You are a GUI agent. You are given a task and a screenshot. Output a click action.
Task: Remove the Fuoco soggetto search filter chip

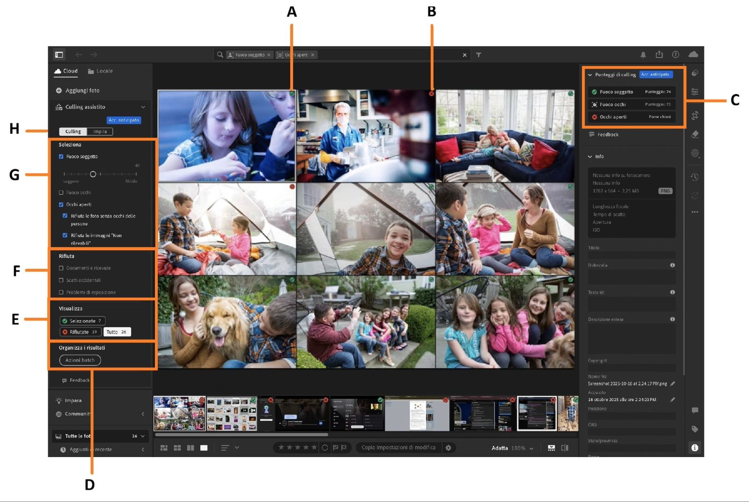point(269,55)
